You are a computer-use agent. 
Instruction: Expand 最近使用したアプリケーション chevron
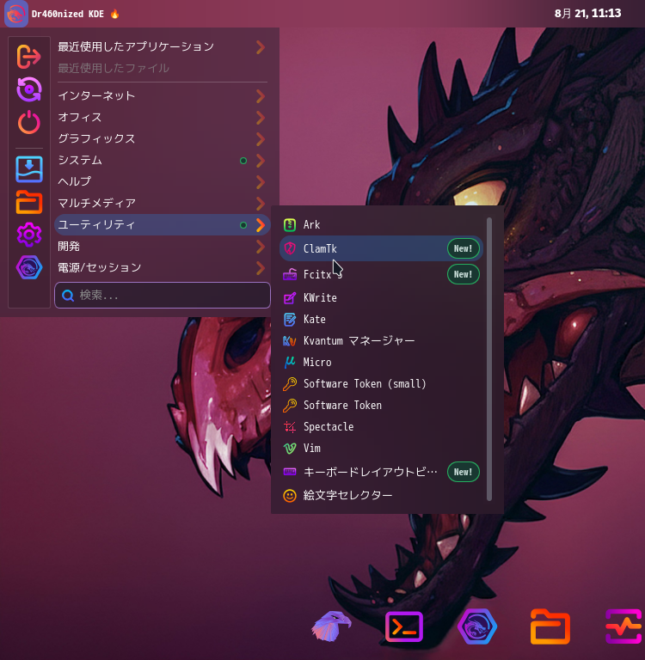(261, 47)
